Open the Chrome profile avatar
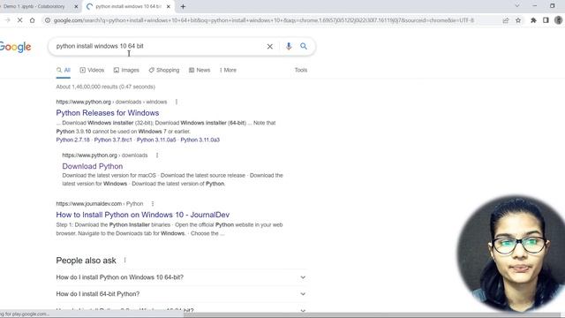Image resolution: width=565 pixels, height=318 pixels. 559,20
